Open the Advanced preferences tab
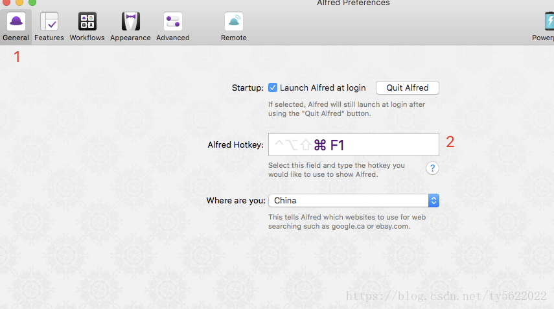554x309 pixels. (x=173, y=27)
